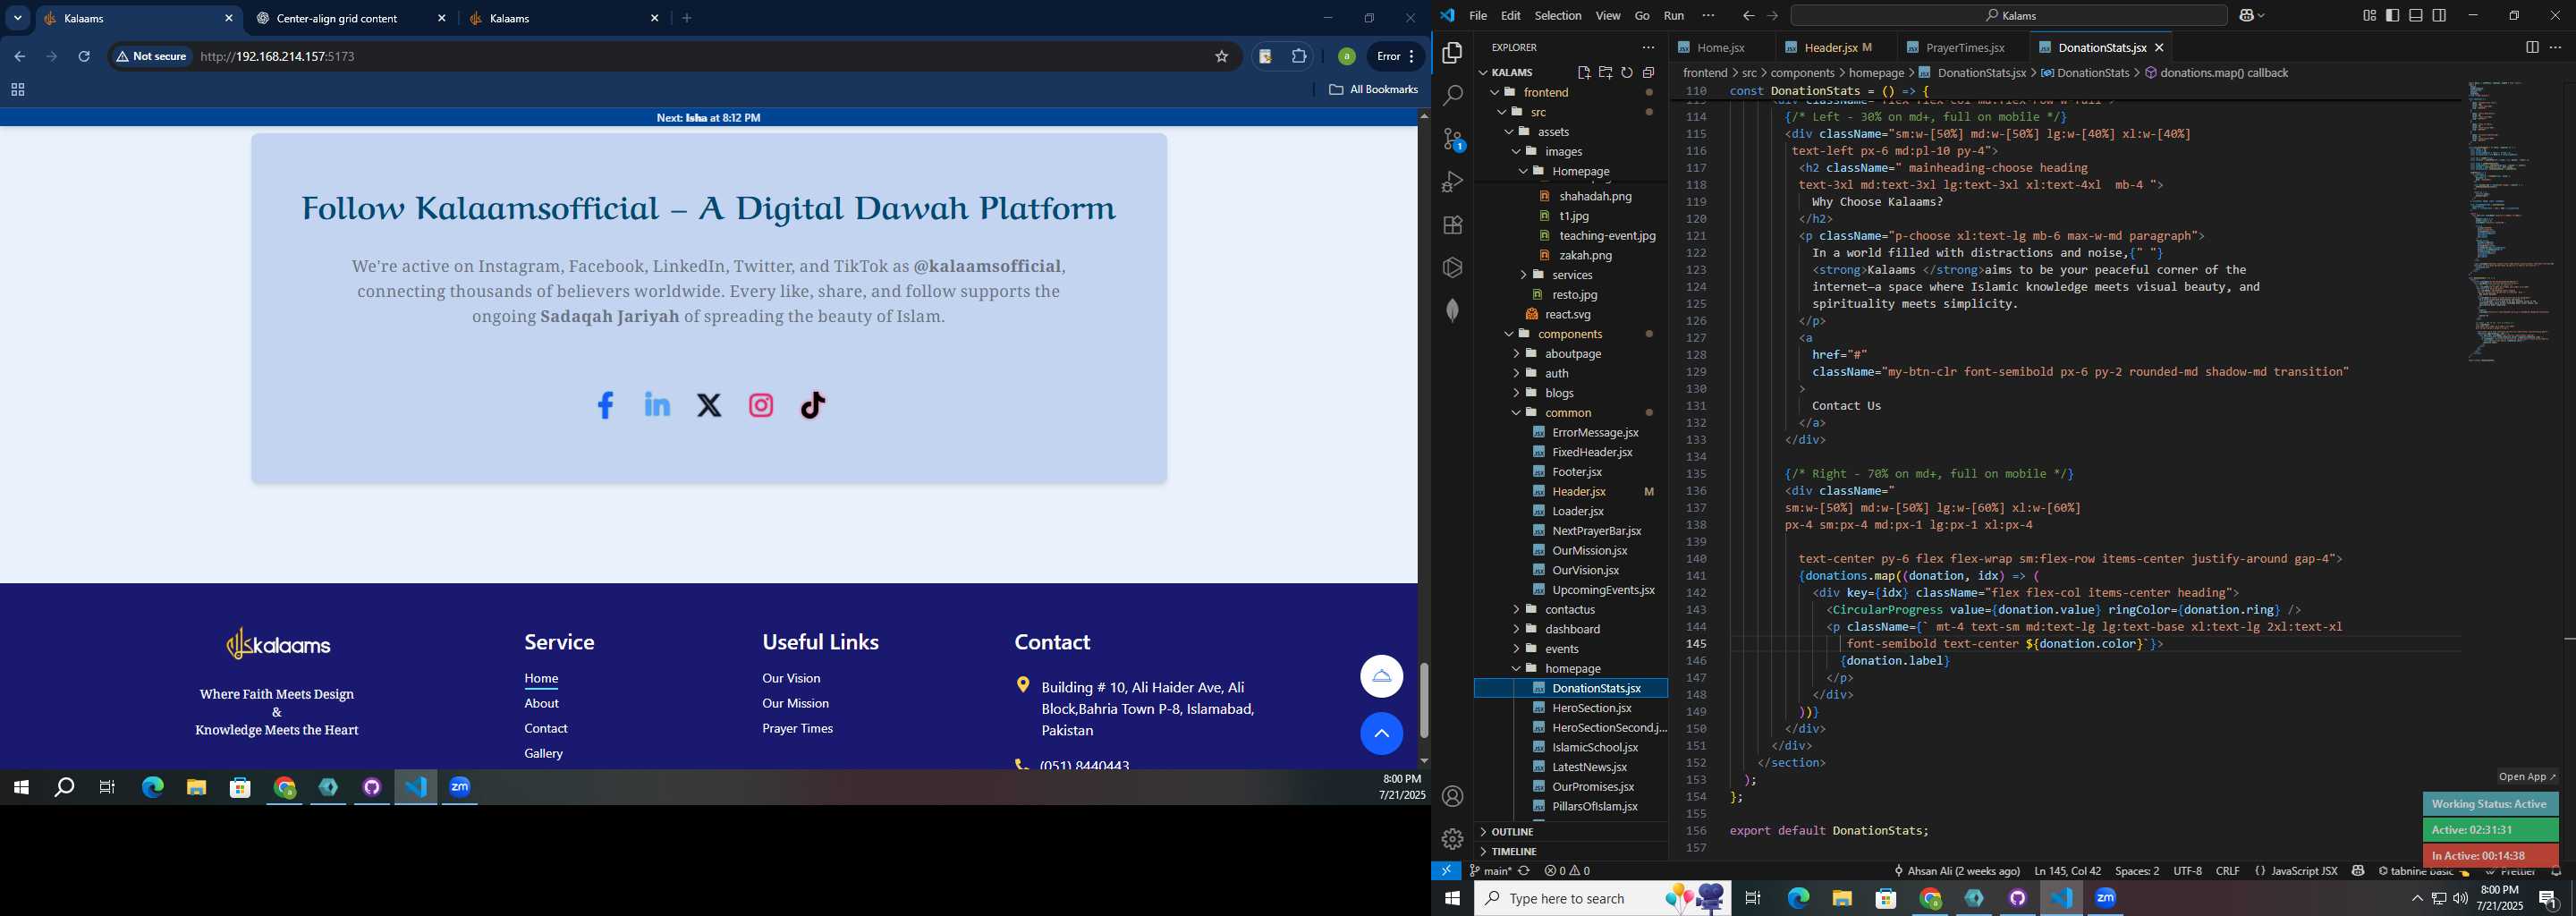Open the Extensions view in VS Code
This screenshot has width=2576, height=916.
(x=1452, y=225)
